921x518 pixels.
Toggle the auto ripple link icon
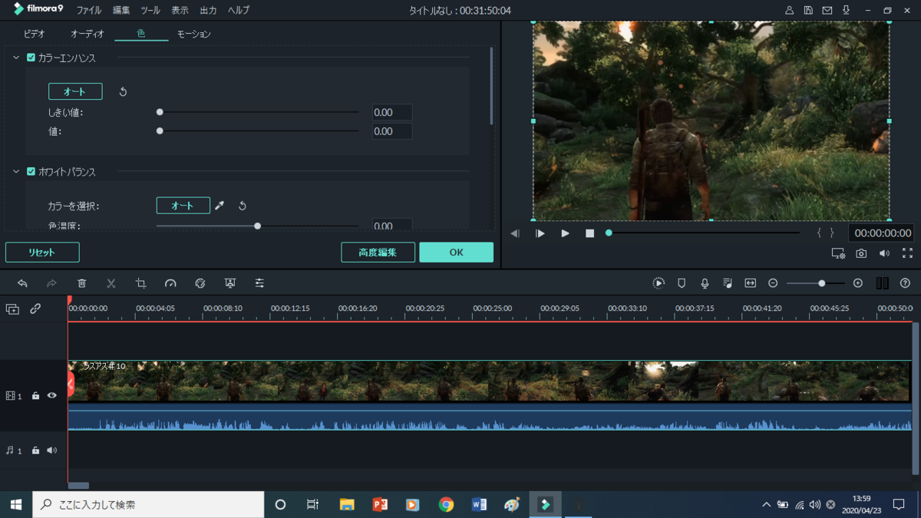(x=35, y=308)
